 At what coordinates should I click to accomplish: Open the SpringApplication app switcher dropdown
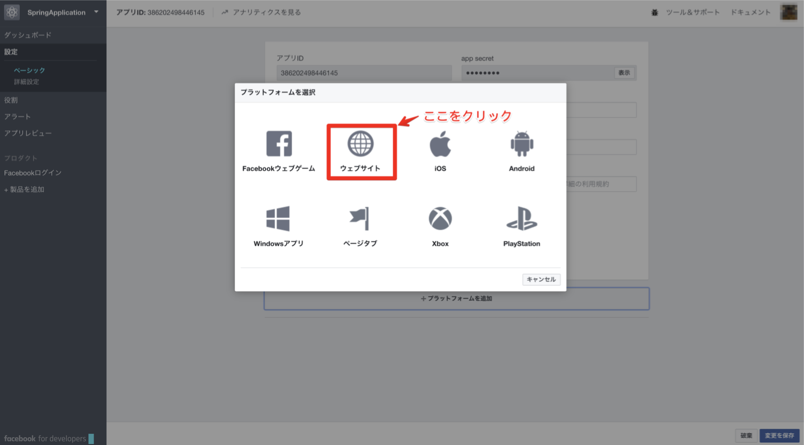point(96,12)
